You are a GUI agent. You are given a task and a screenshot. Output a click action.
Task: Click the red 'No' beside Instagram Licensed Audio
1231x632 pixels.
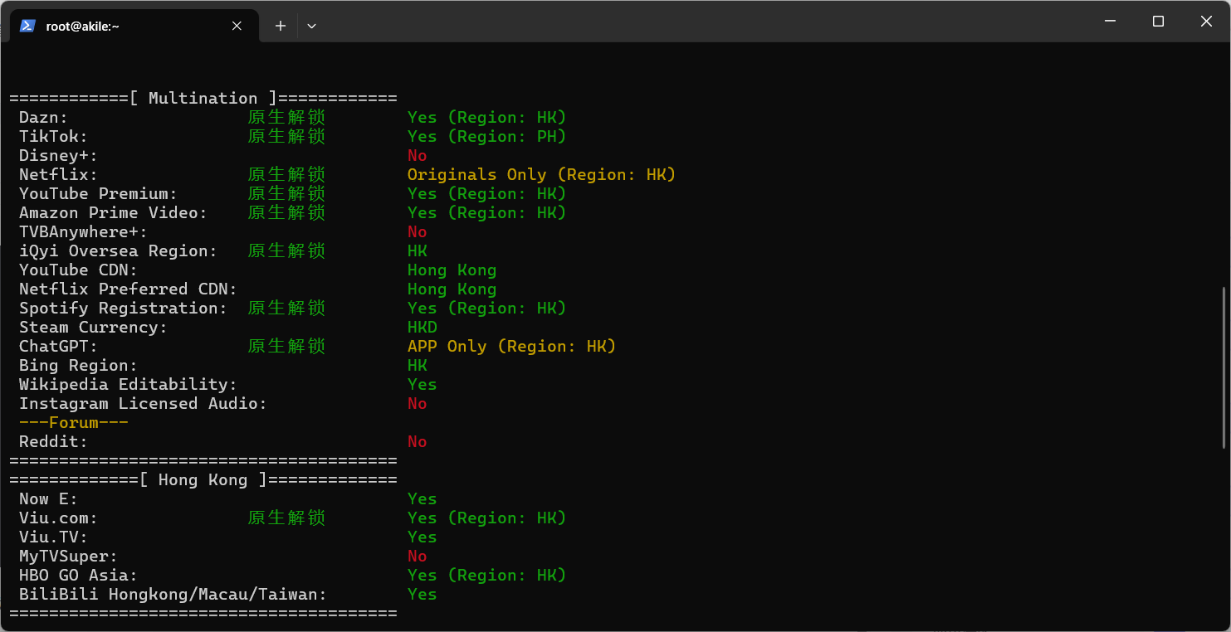click(x=417, y=403)
